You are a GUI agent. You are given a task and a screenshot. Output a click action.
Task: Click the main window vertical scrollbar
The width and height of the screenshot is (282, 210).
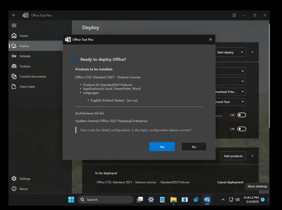pyautogui.click(x=269, y=76)
